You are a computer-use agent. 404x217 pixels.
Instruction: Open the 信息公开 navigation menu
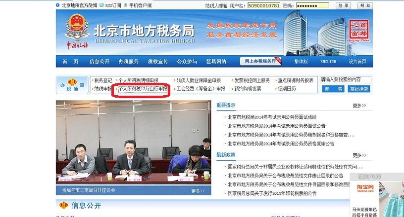pyautogui.click(x=100, y=62)
